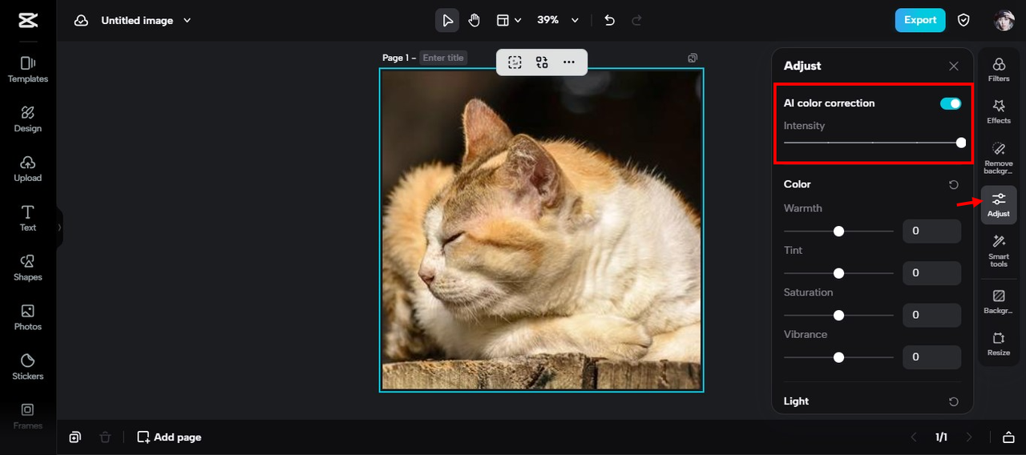Activate the Select pointer tool
This screenshot has height=455, width=1026.
point(447,20)
